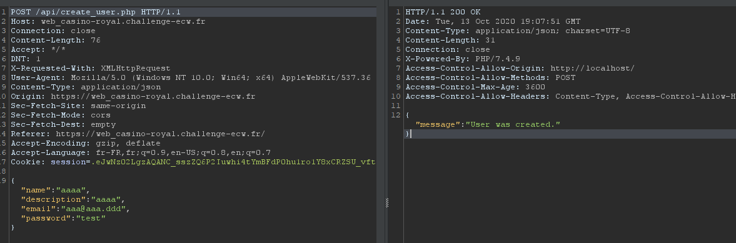Click the "name":"aaaa" JSON field

[x=55, y=191]
